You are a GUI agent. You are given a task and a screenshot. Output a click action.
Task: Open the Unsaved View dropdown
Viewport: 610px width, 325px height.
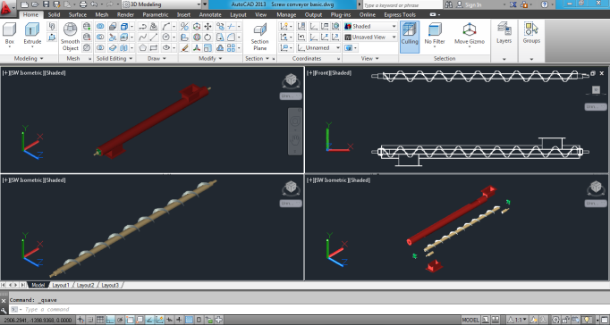coord(370,37)
